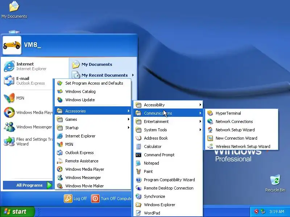Screen dimensions: 290x217
Task: Expand the Games submenu arrow
Action: click(129, 119)
